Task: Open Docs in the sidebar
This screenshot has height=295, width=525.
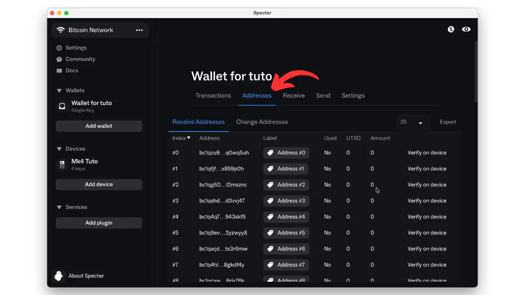Action: pos(72,70)
